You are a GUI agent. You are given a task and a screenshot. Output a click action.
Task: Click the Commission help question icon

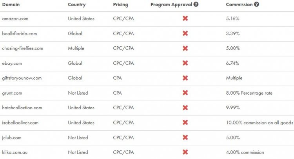[x=256, y=5]
